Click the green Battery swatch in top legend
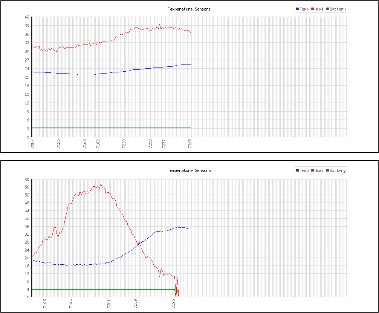Viewport: 379px width, 313px height. click(x=327, y=9)
